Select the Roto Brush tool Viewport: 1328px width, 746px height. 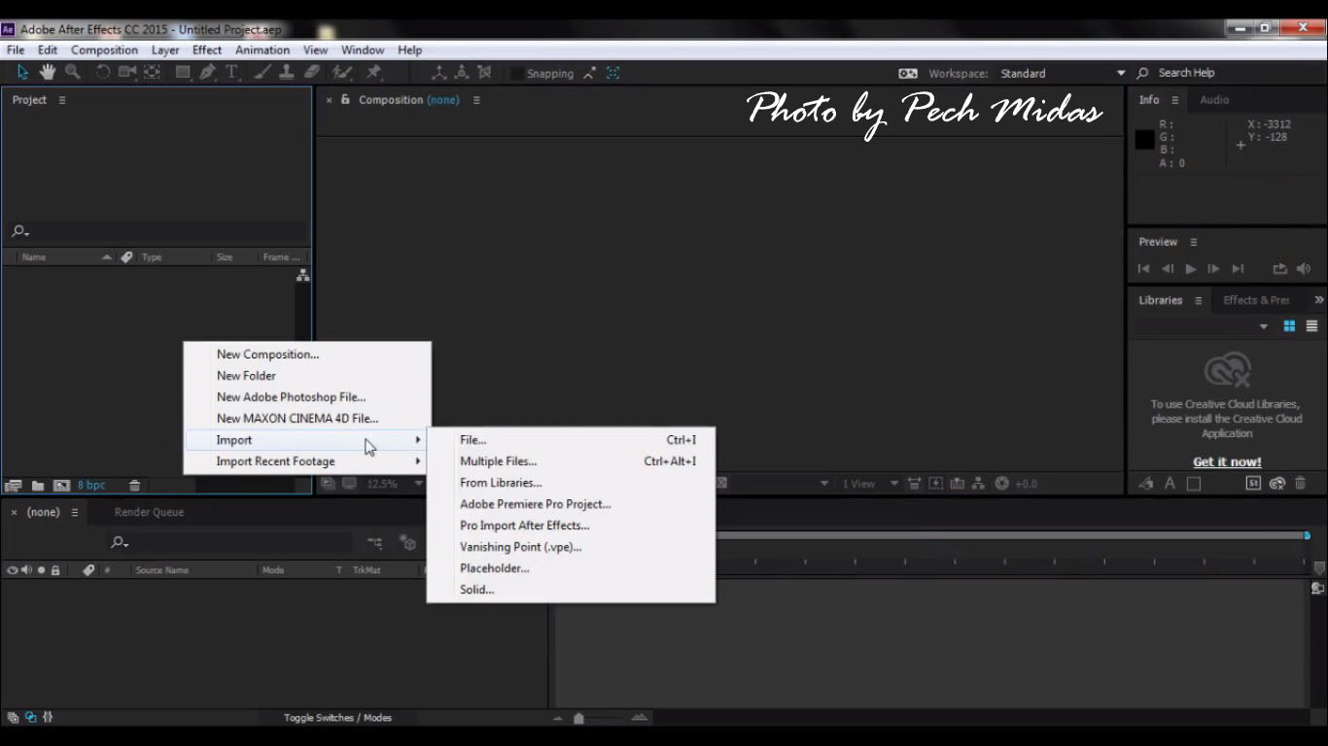(x=341, y=72)
